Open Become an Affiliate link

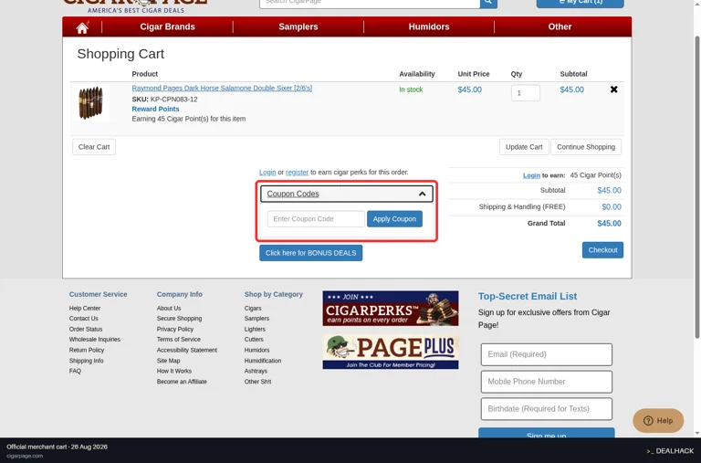click(182, 382)
